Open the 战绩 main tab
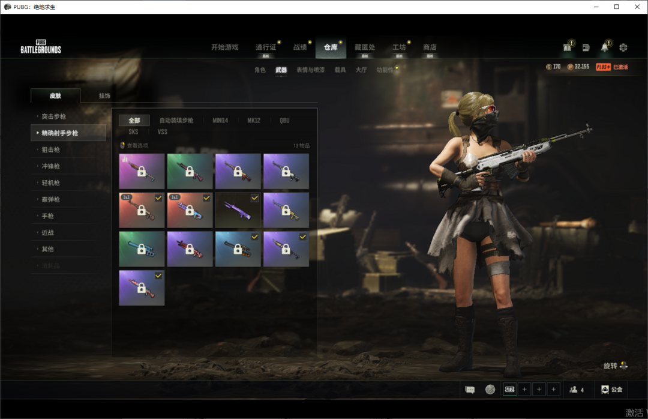Screen dimensions: 648x419 (300, 47)
